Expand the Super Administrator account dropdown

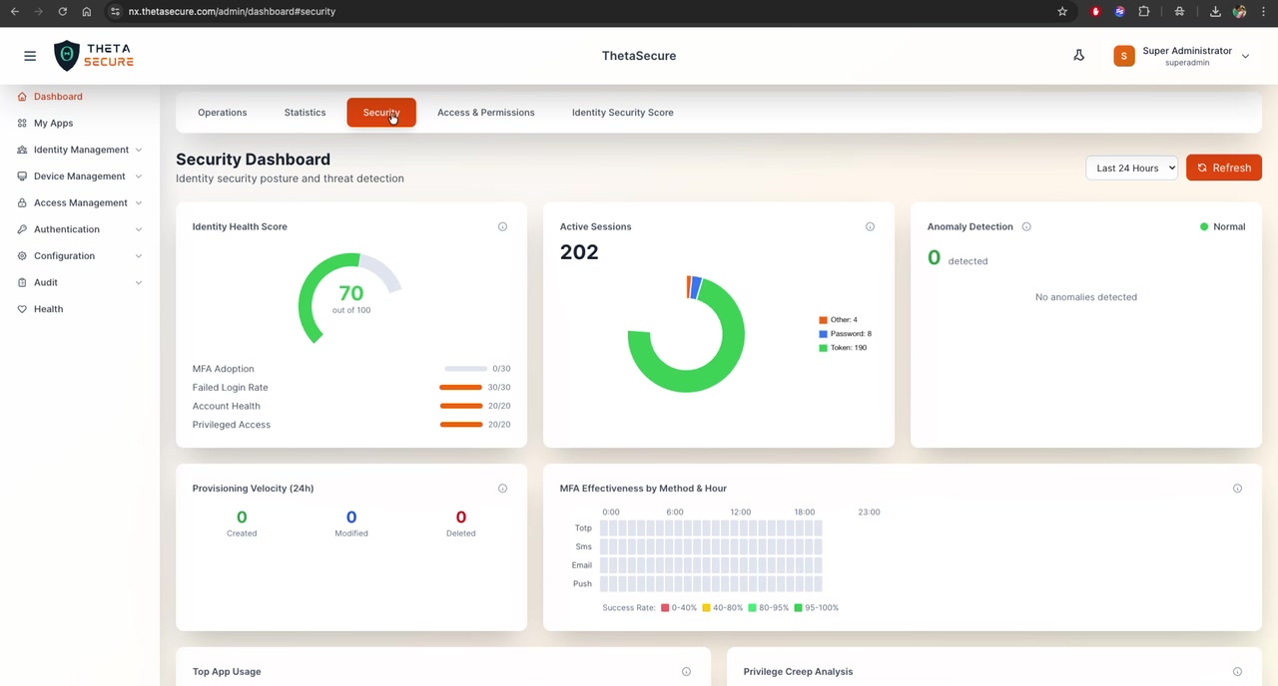(1186, 56)
